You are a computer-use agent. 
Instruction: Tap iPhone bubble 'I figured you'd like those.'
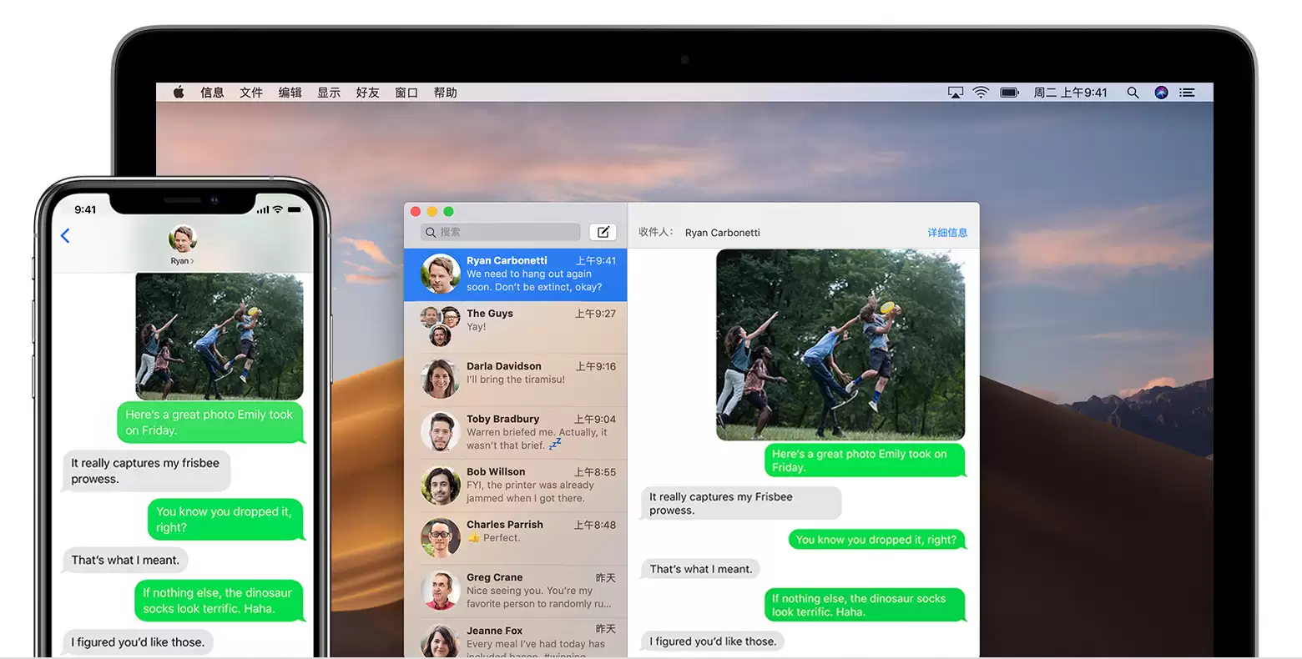point(138,642)
